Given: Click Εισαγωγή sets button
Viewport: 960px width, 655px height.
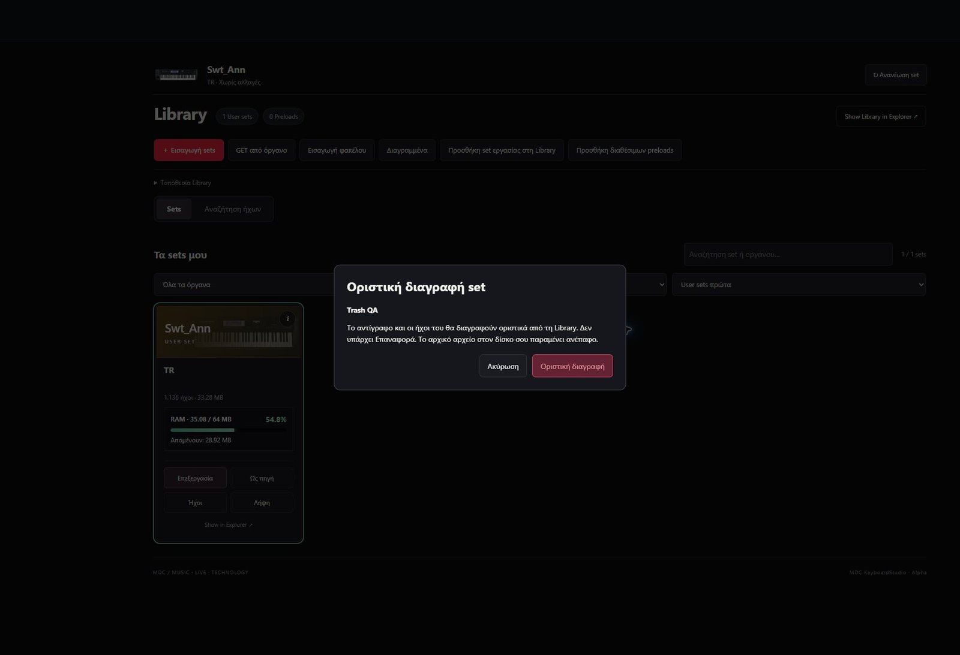Looking at the screenshot, I should coord(189,150).
